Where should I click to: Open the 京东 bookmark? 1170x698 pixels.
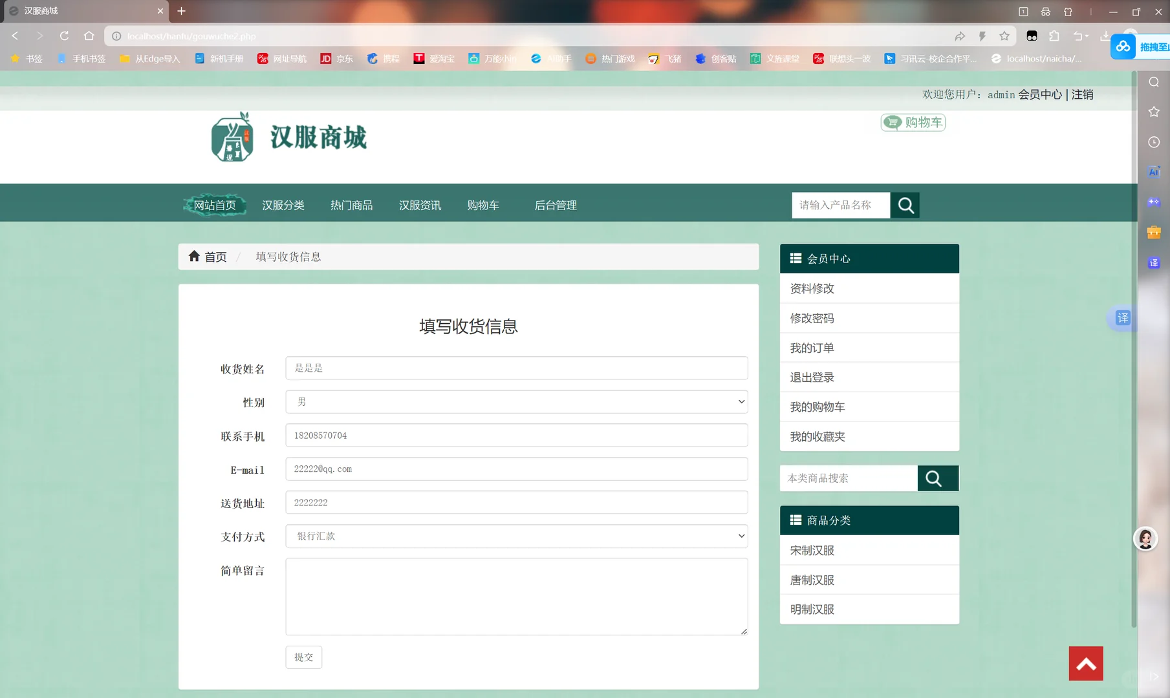pos(337,59)
